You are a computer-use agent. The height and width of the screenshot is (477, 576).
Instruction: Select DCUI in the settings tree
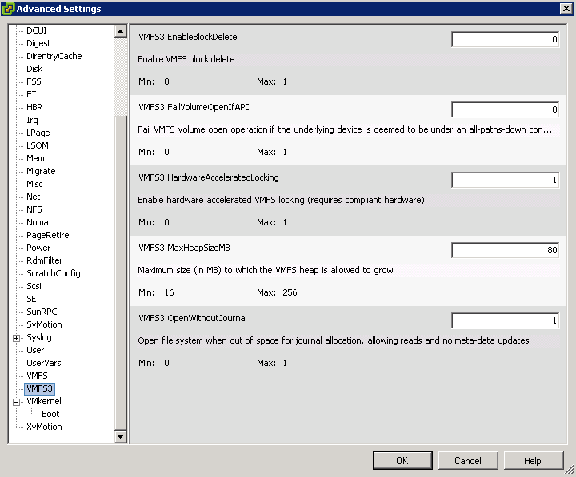[36, 30]
